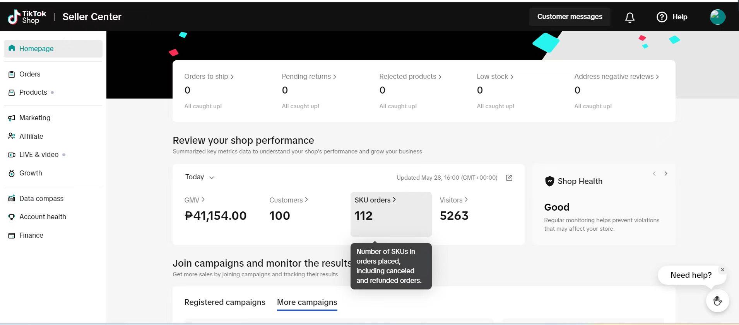Screen dimensions: 739x325
Task: Click the Growth medal icon
Action: tap(12, 173)
